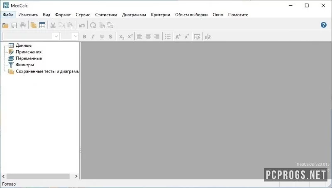Open the Критерии menu

point(161,15)
